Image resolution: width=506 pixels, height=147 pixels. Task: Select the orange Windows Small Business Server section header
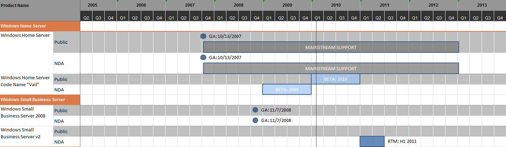pos(40,100)
